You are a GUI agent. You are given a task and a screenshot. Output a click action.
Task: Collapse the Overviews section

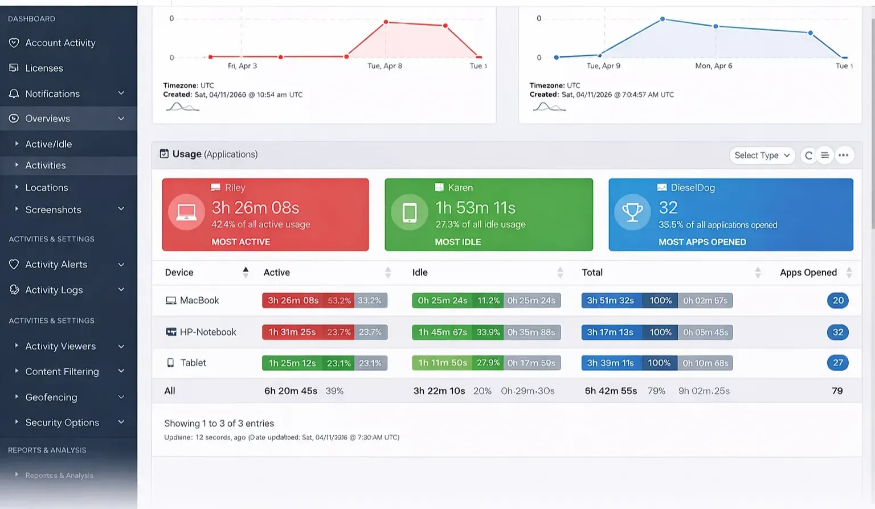pos(120,118)
